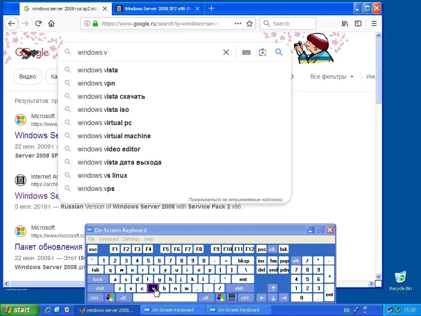421x316 pixels.
Task: Clear the Google search box text
Action: (x=226, y=52)
